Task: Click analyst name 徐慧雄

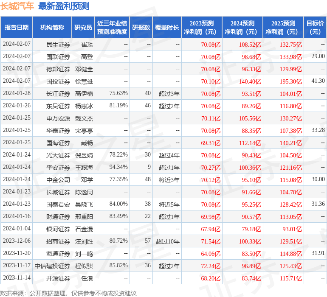Action: click(84, 81)
